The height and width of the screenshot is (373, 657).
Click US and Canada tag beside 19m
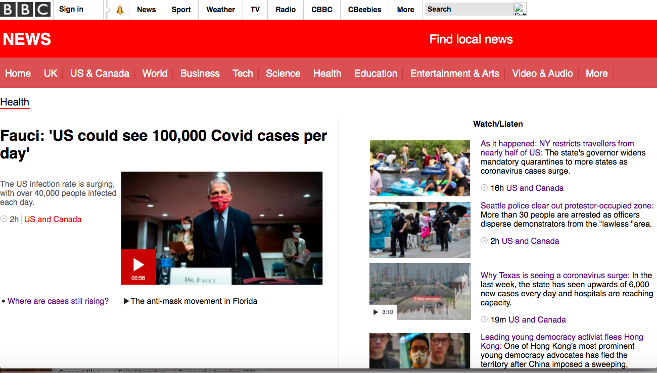[537, 320]
